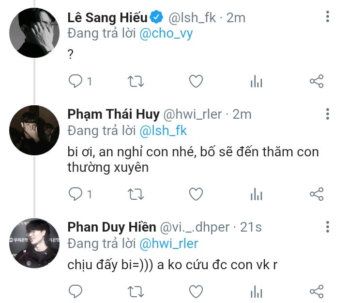Like Lê Sang Hiếu's tweet
348x303 pixels.
(x=196, y=82)
